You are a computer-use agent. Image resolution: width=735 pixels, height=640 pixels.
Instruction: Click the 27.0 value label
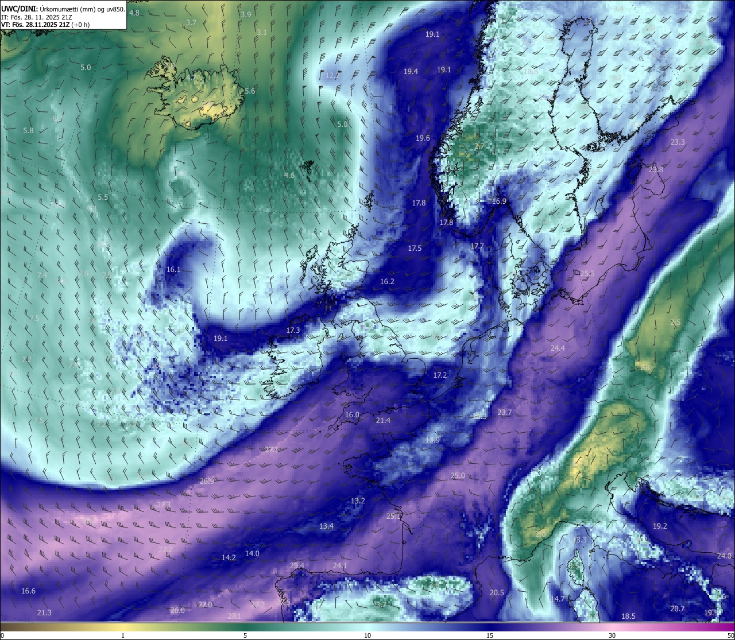pos(205,605)
